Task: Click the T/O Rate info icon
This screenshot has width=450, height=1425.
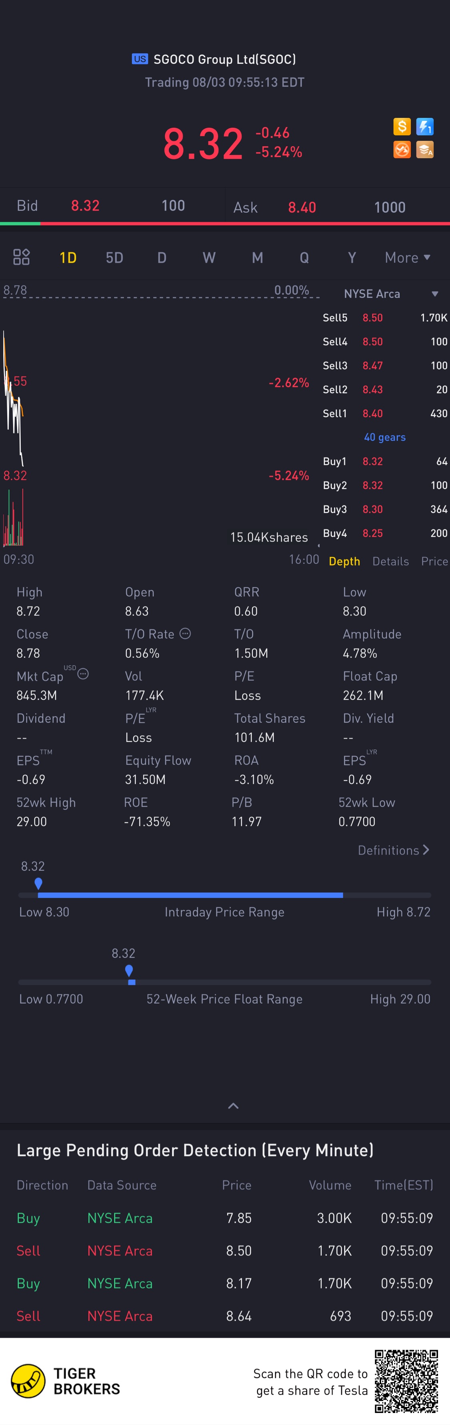Action: pyautogui.click(x=186, y=634)
